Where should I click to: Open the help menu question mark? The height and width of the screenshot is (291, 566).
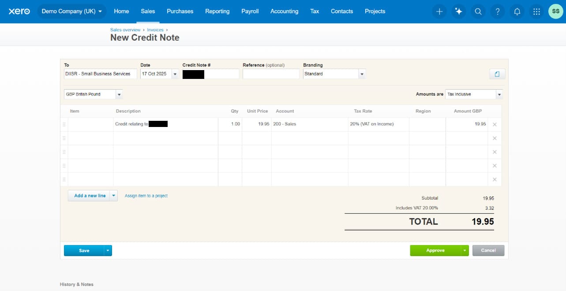pos(498,11)
